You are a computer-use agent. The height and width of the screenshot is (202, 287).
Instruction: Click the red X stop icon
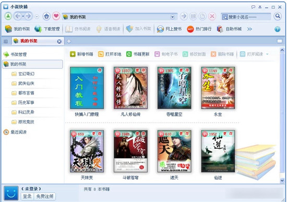[x=212, y=16]
